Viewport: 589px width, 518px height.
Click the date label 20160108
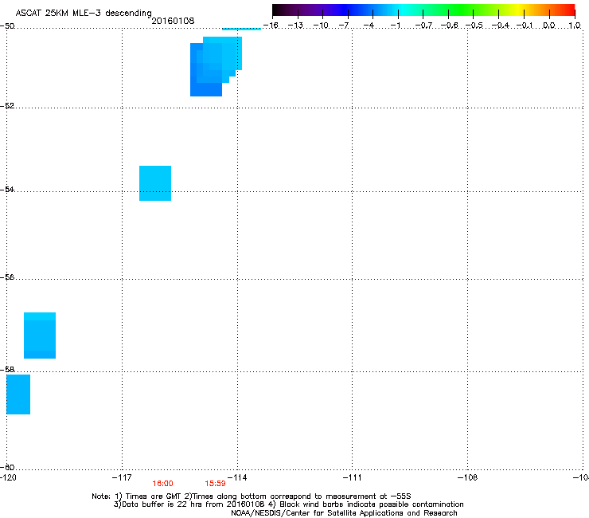tap(173, 21)
